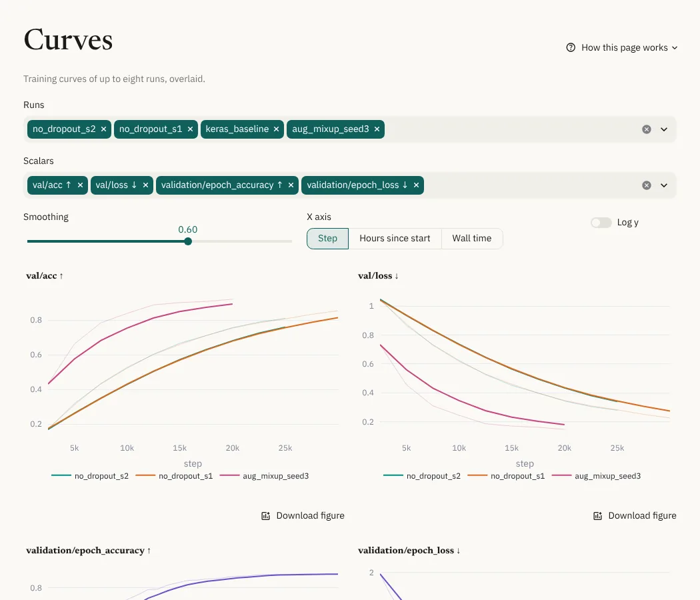Click the smoothing value 0.60
Image resolution: width=700 pixels, height=600 pixels.
(187, 229)
